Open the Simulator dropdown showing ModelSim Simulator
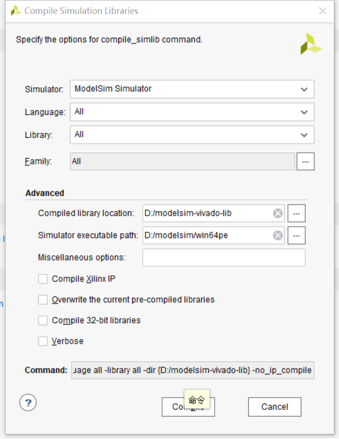 [192, 89]
